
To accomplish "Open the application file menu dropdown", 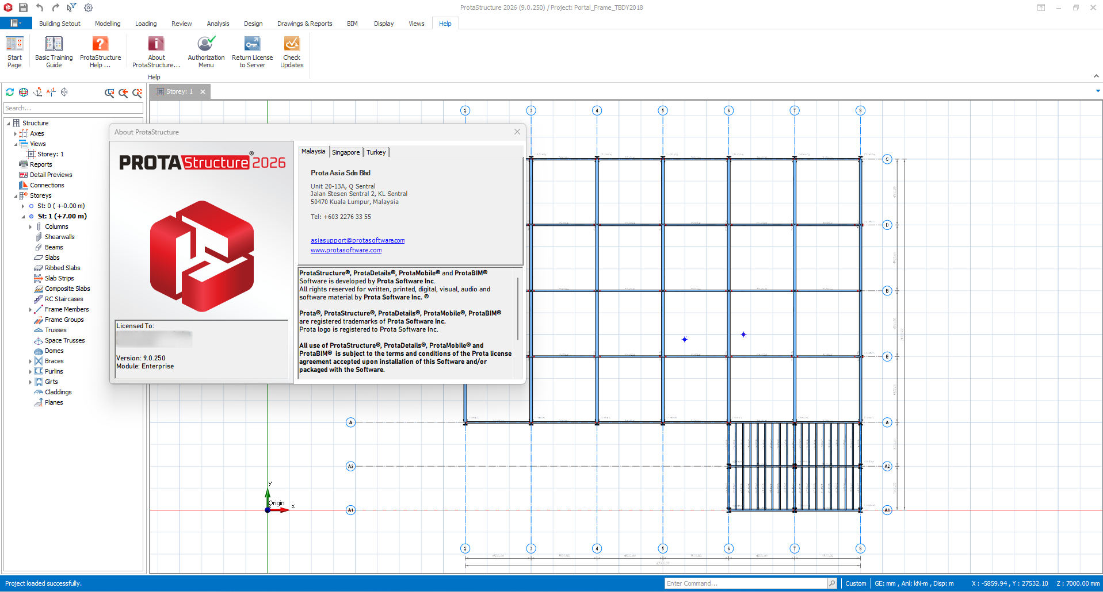I will click(x=16, y=24).
